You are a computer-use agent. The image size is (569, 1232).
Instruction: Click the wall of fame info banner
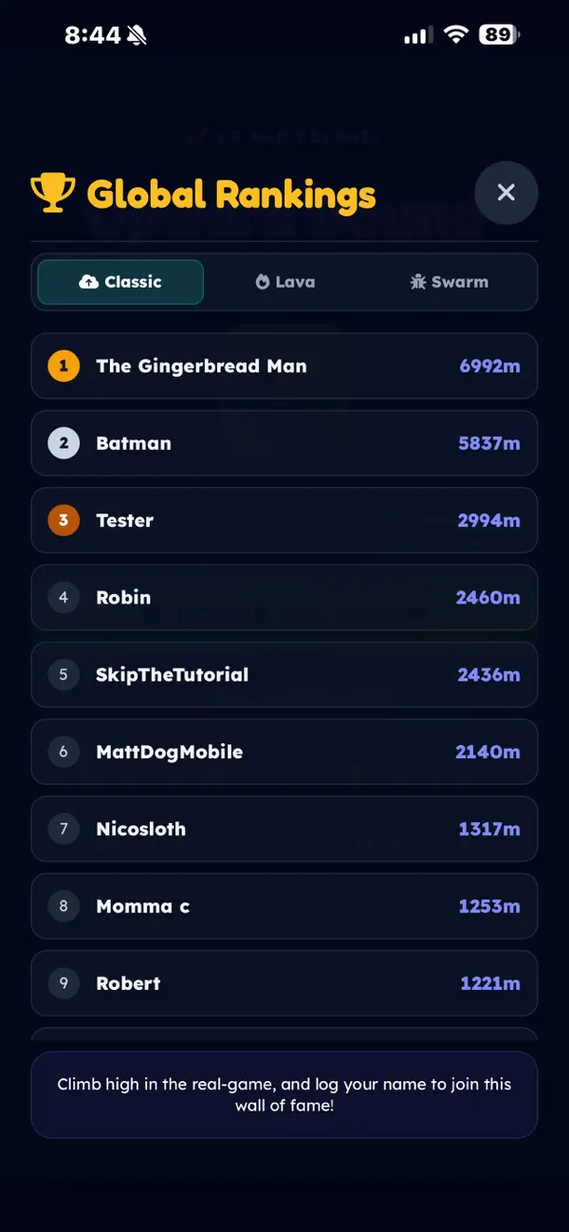[284, 1094]
